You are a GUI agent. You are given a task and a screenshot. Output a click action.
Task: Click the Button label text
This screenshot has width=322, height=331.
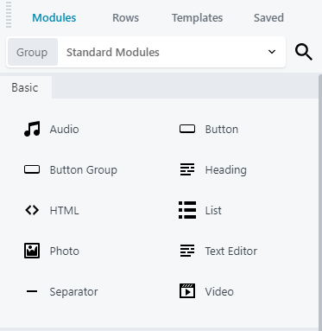[222, 130]
